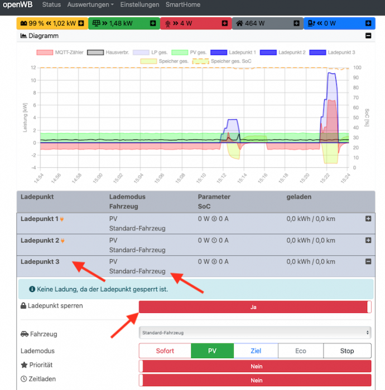385x390 pixels.
Task: Toggle the Zeitladen switch
Action: tap(254, 381)
